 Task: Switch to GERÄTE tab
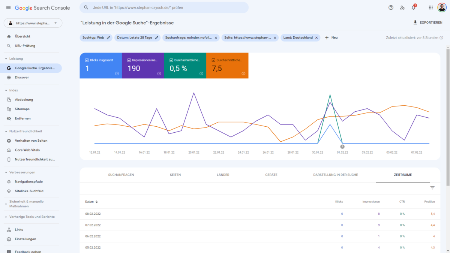point(271,175)
